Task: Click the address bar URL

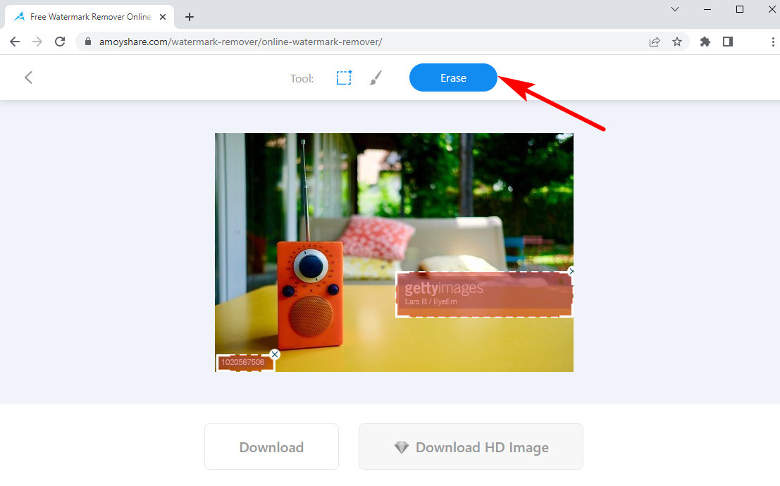Action: click(x=240, y=42)
